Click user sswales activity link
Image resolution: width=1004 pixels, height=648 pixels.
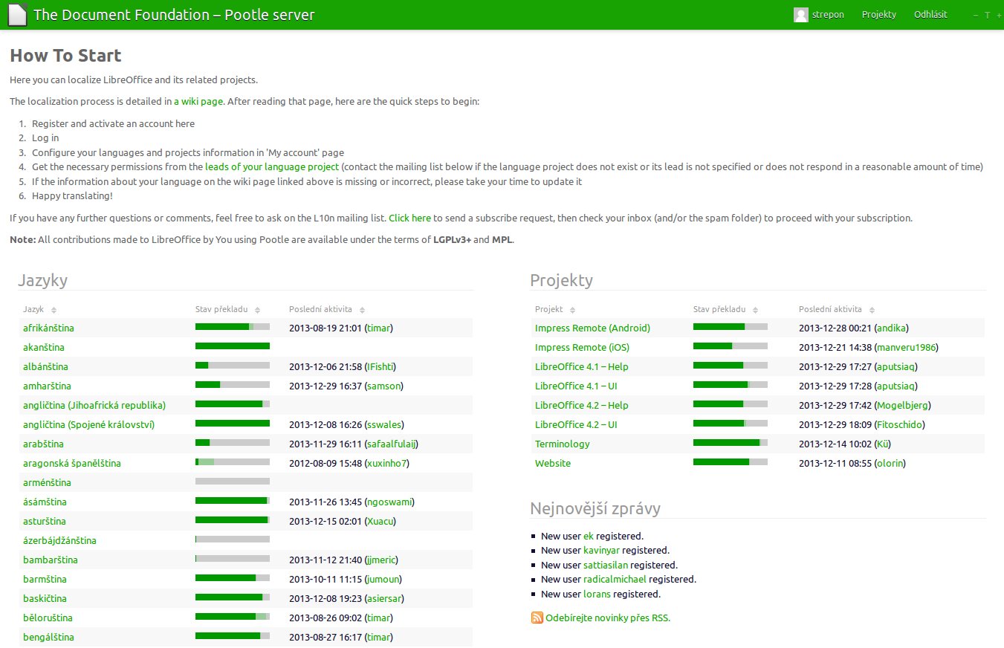point(384,424)
